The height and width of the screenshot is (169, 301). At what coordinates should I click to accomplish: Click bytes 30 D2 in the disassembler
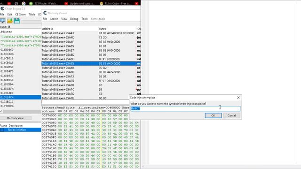pyautogui.click(x=103, y=68)
